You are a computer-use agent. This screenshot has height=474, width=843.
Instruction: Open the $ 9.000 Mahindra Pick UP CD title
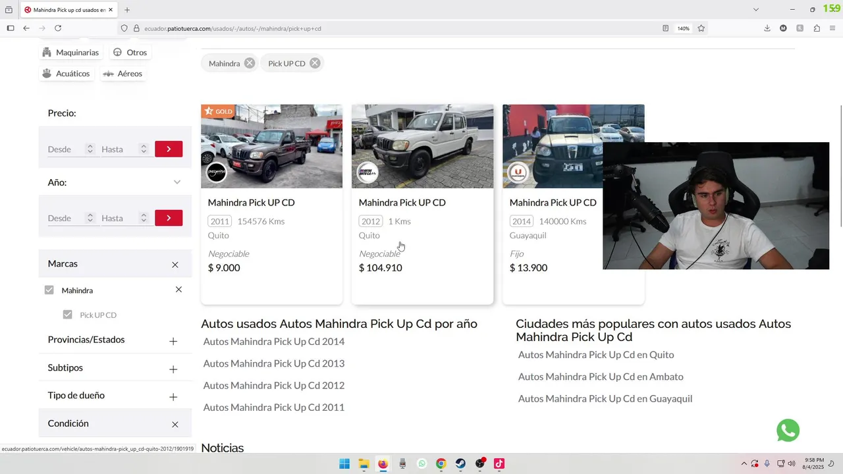(251, 203)
